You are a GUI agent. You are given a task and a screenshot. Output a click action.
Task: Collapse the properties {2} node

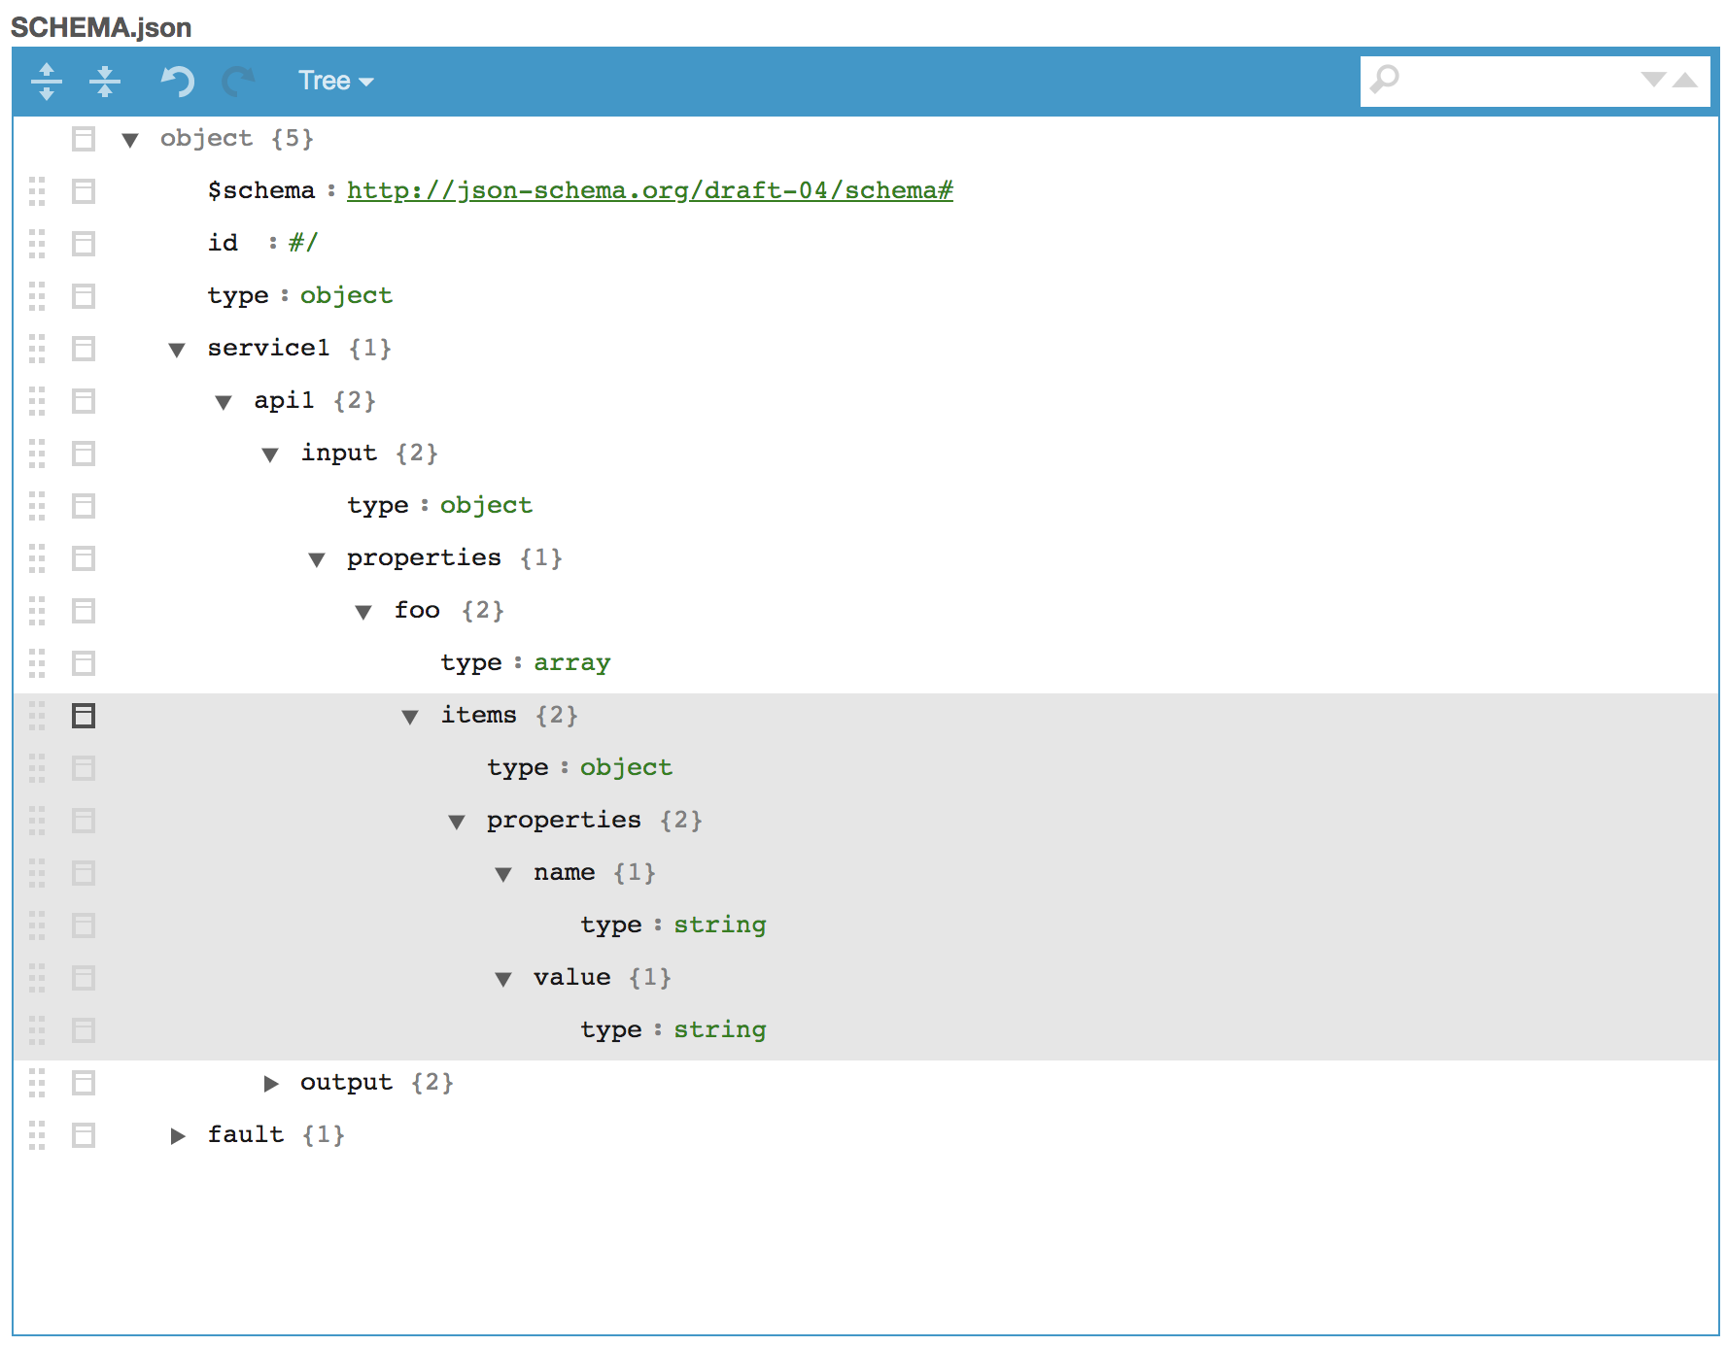[457, 822]
